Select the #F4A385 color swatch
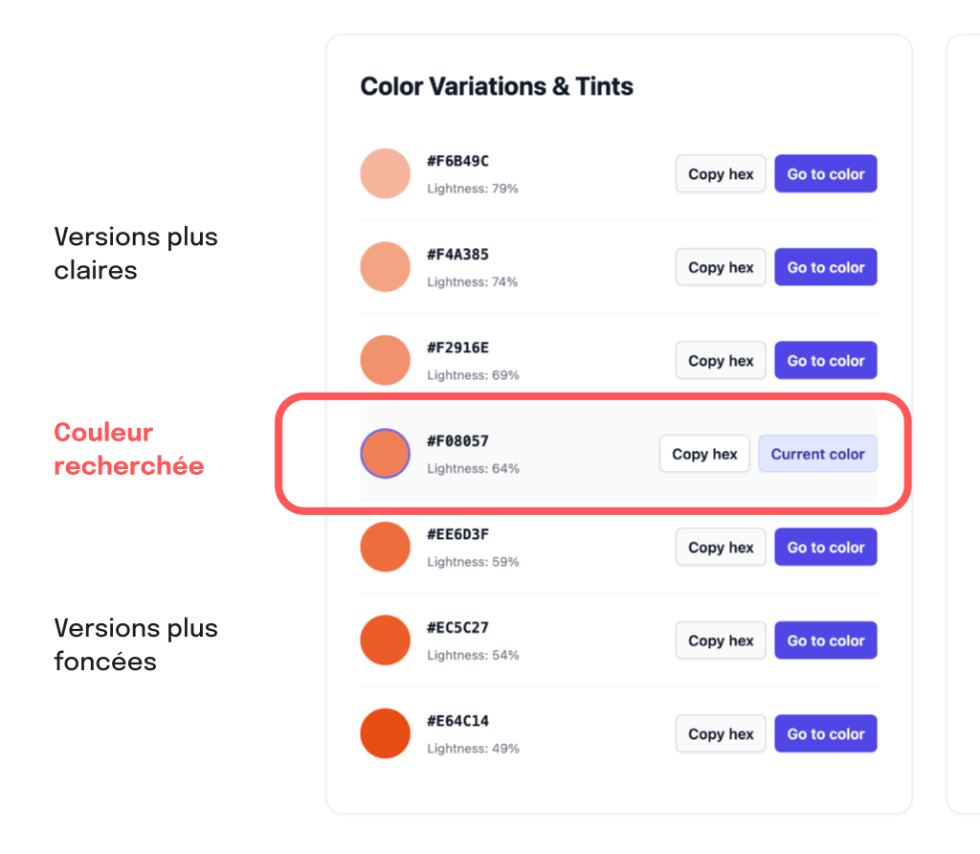The width and height of the screenshot is (980, 854). tap(385, 267)
